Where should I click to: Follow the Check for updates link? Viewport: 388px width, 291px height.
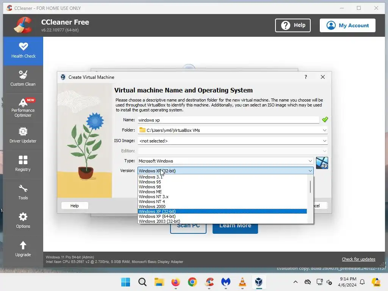pos(358,259)
